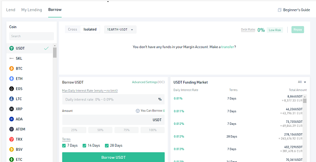Click the 402,729USDT total amount
The height and width of the screenshot is (162, 316).
[293, 147]
